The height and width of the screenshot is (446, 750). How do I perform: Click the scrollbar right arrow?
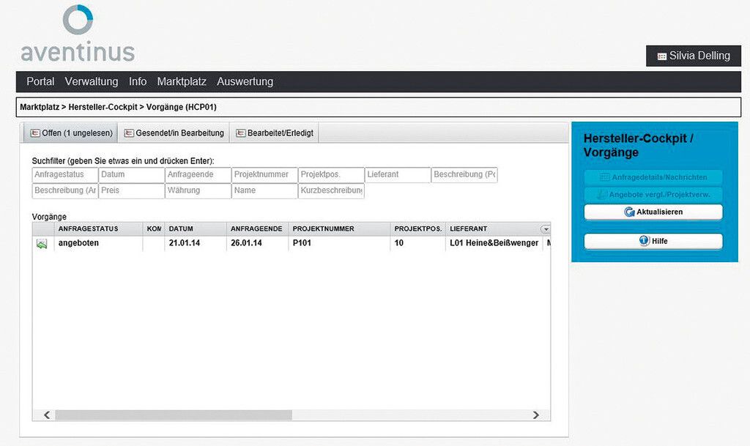535,415
